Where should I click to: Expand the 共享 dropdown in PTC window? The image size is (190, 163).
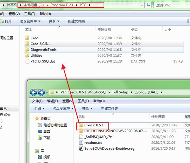(58, 21)
